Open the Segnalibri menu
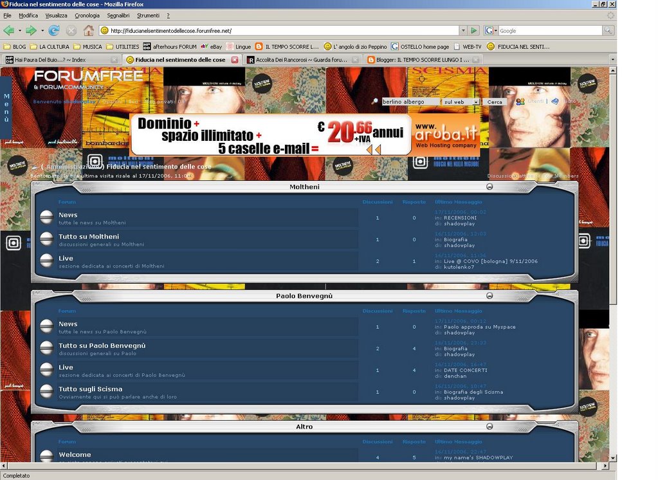This screenshot has height=480, width=658. tap(118, 15)
